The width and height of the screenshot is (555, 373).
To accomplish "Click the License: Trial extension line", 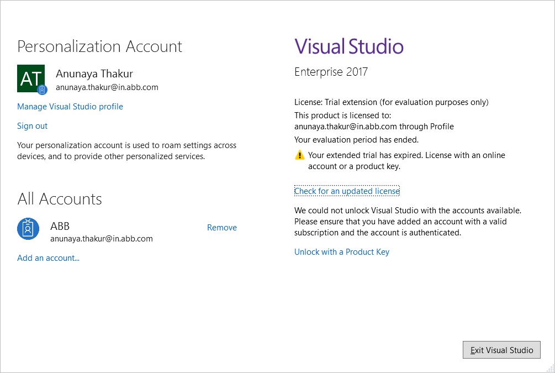I will [392, 102].
